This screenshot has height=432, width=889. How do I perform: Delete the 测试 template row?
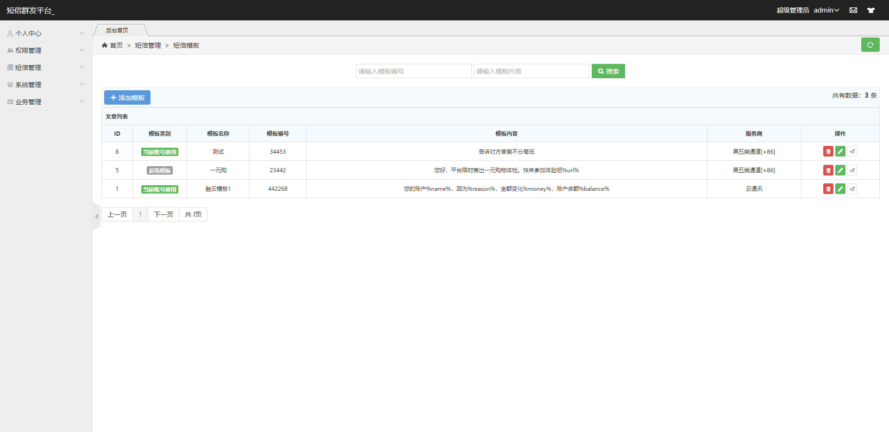(828, 151)
